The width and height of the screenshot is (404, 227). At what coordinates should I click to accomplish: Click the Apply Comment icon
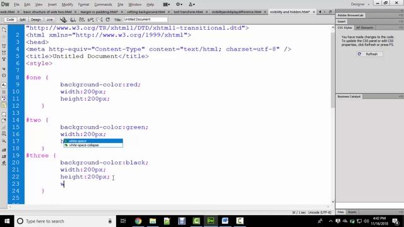(x=4, y=114)
